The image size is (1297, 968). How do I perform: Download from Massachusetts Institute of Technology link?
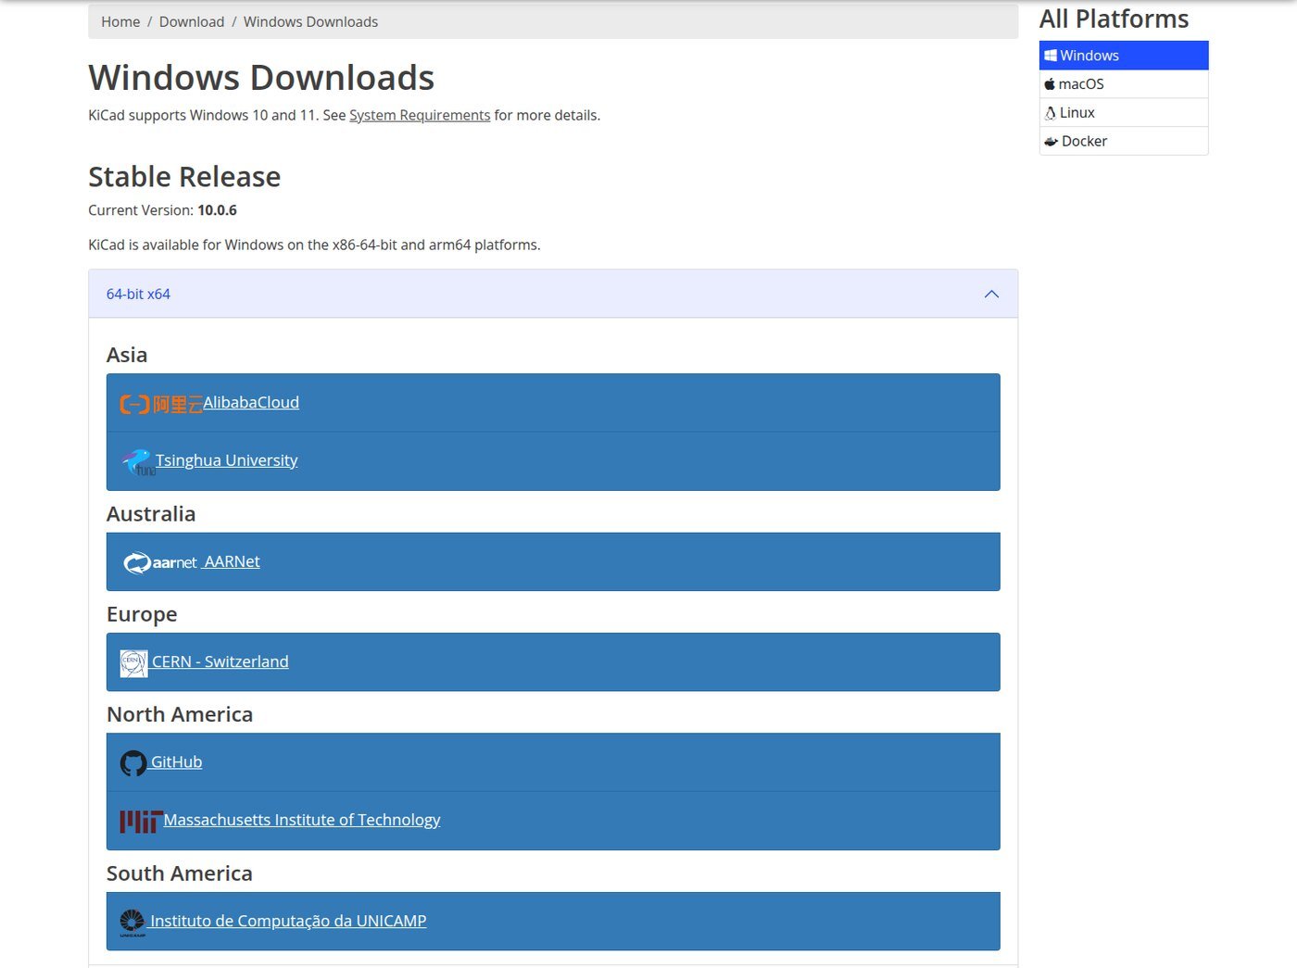[x=302, y=820]
